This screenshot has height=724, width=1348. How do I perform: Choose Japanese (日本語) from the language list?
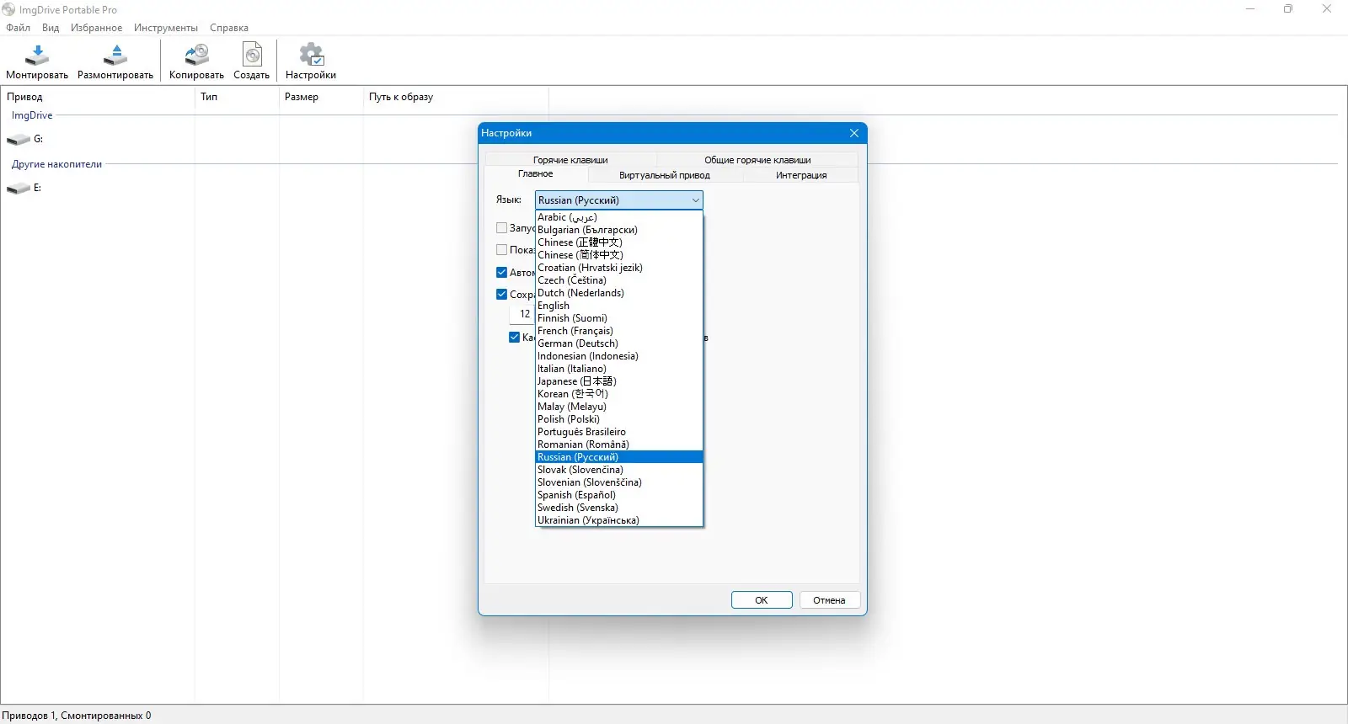[619, 381]
